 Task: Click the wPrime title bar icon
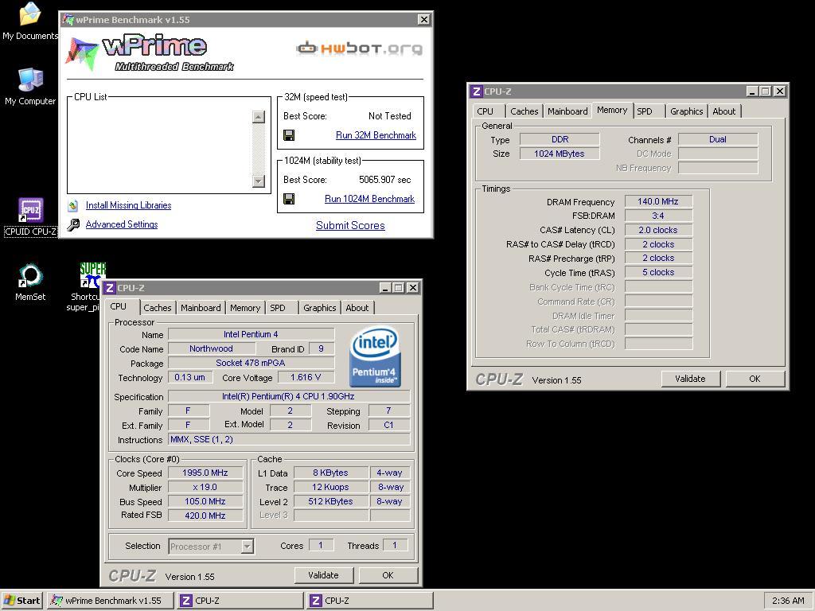point(68,20)
